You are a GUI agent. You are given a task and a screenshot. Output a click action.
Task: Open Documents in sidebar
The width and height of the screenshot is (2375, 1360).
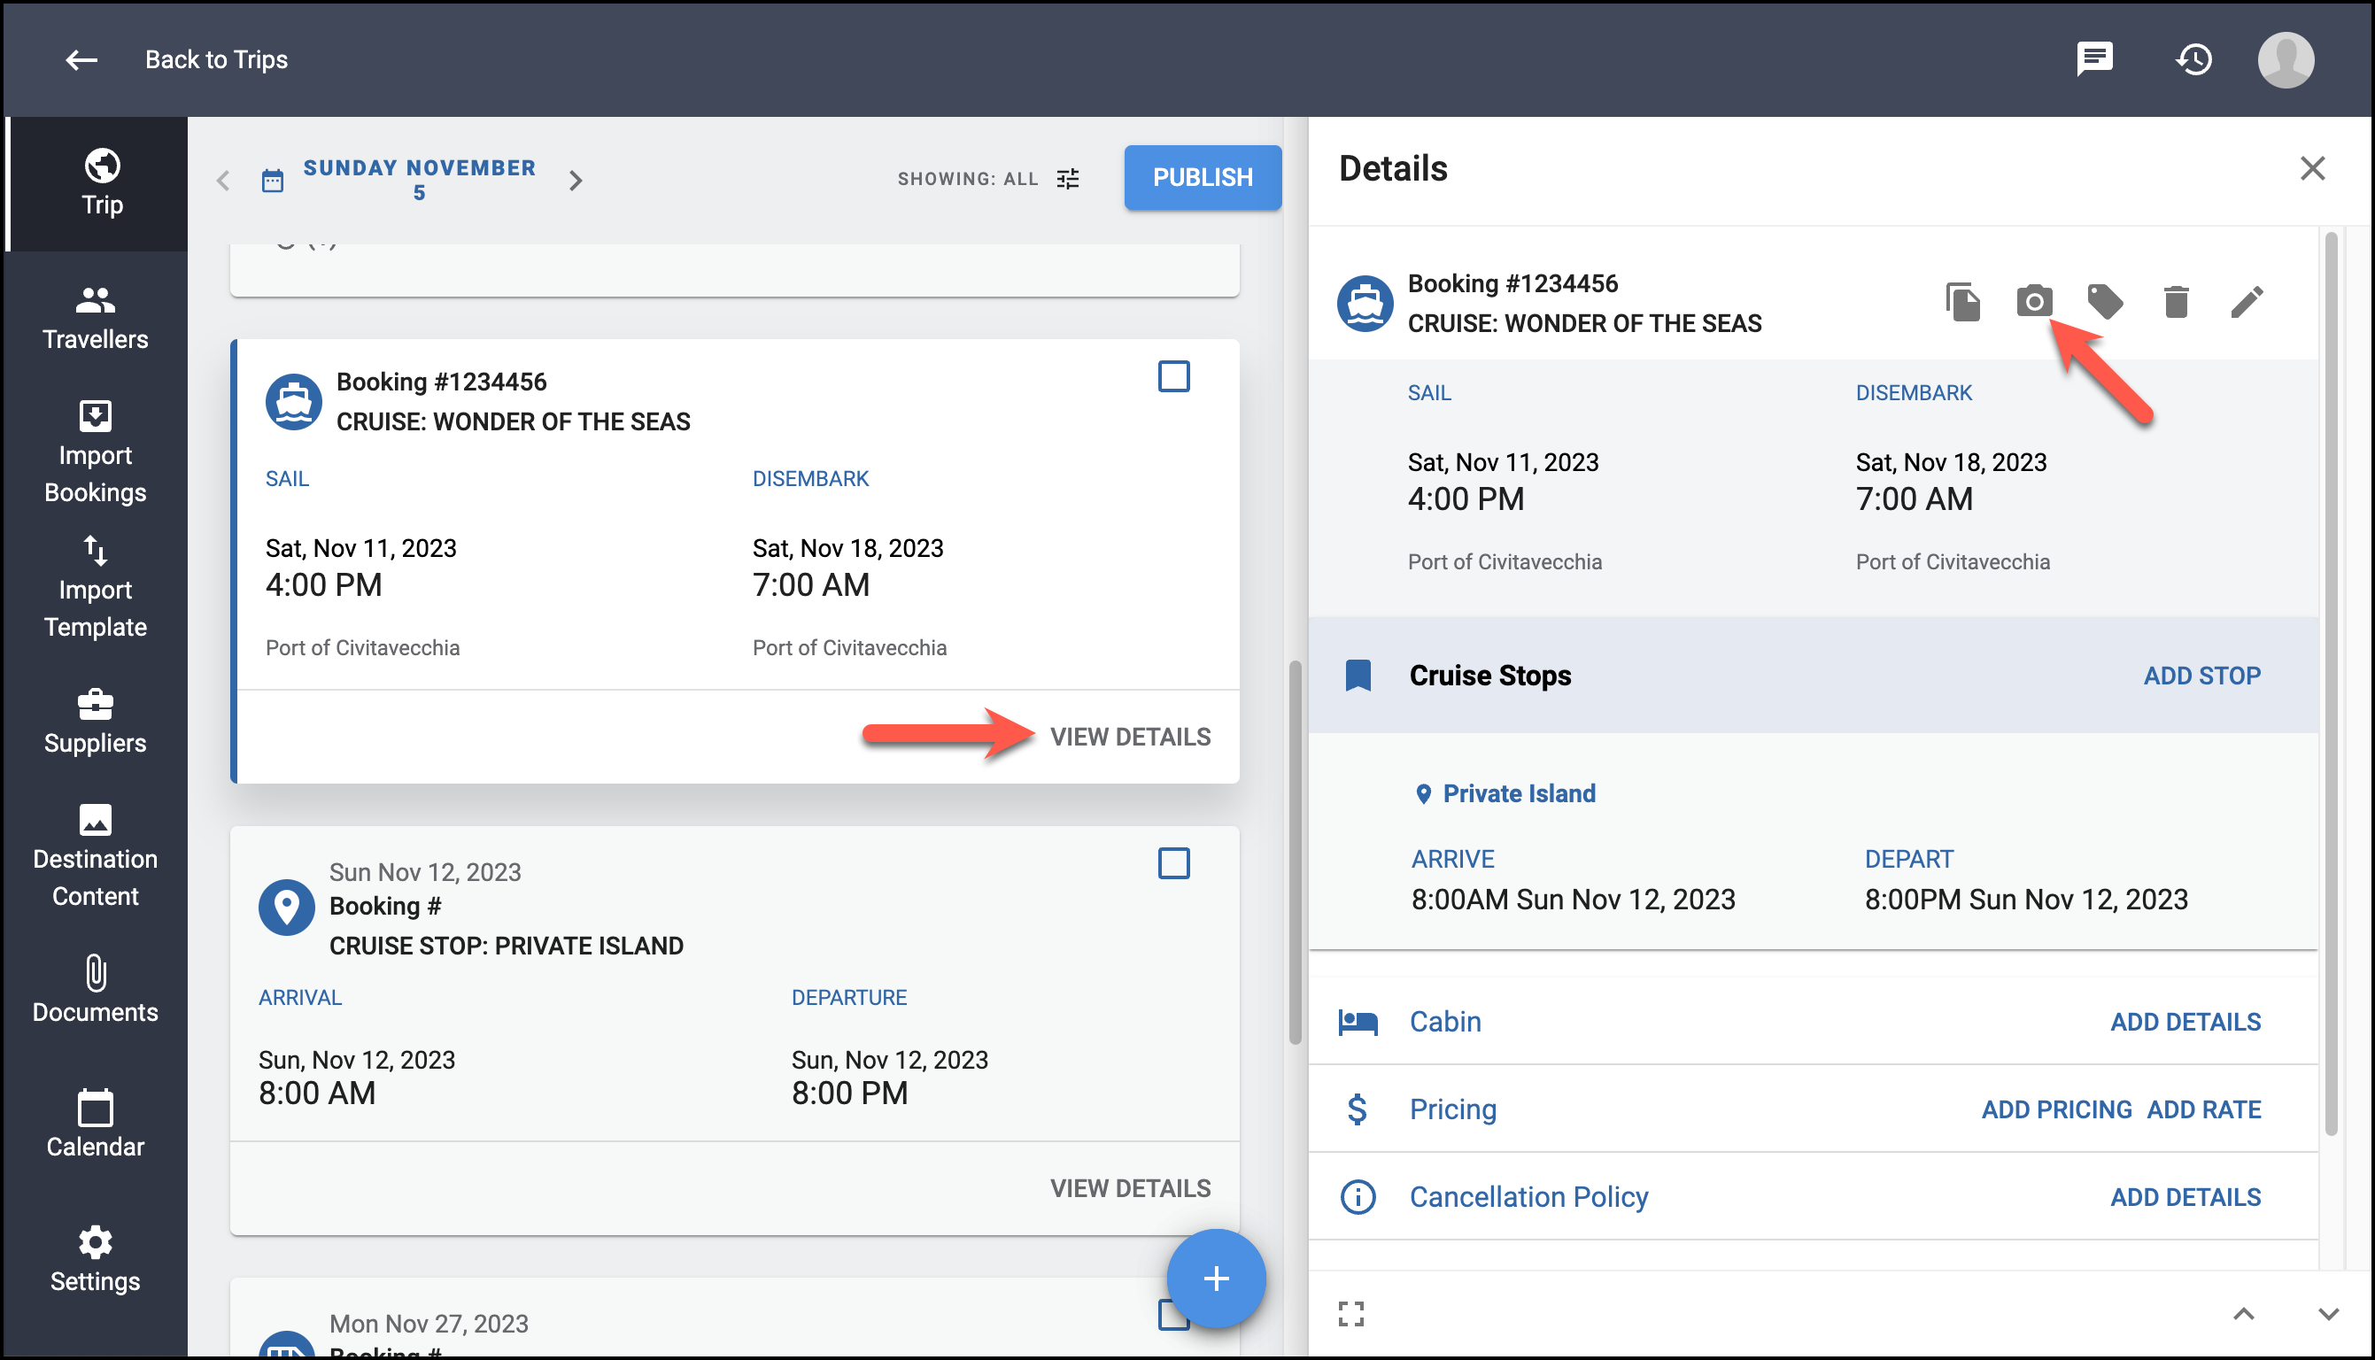tap(96, 991)
